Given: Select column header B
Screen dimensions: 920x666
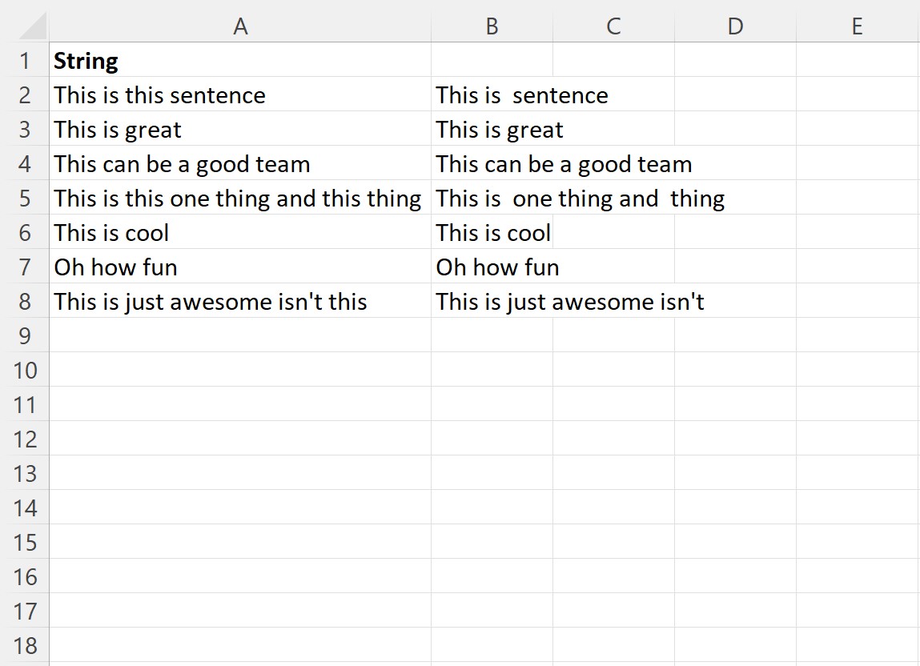Looking at the screenshot, I should pos(492,26).
